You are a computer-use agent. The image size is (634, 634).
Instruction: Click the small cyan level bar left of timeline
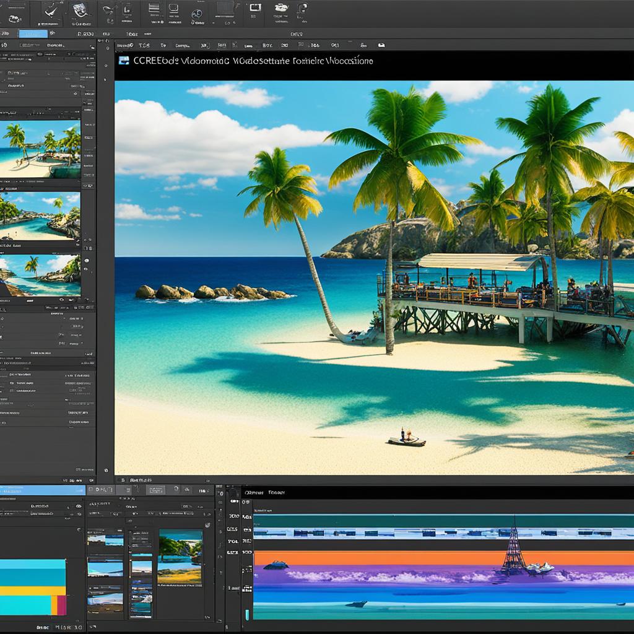(247, 614)
